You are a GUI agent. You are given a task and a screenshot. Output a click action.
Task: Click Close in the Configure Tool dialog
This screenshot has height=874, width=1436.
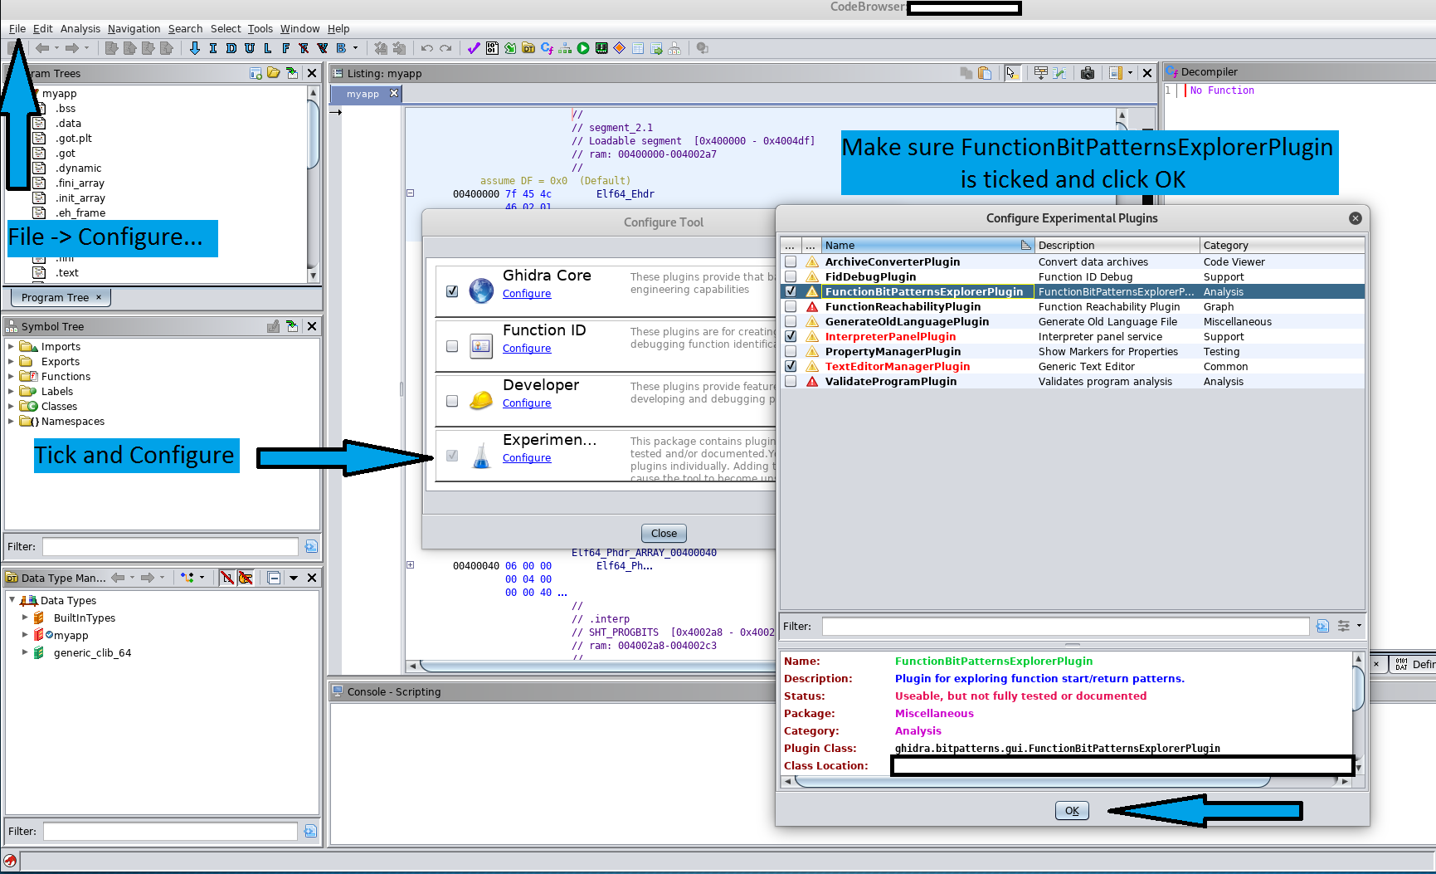(x=664, y=533)
